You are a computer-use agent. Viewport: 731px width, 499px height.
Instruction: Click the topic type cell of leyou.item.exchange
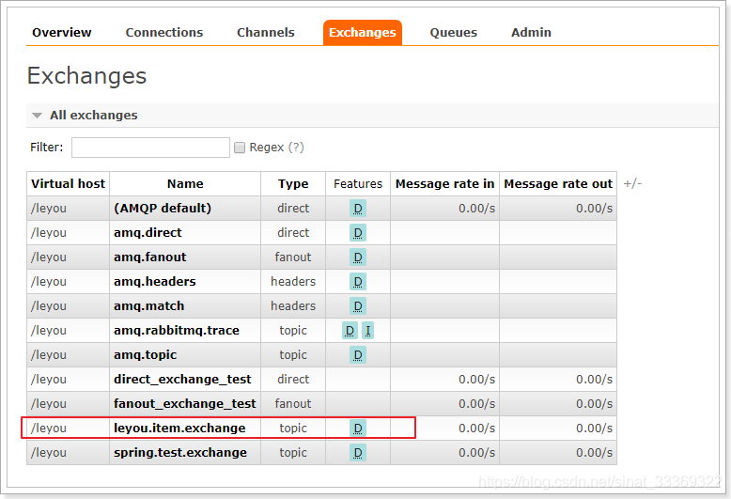pyautogui.click(x=293, y=429)
